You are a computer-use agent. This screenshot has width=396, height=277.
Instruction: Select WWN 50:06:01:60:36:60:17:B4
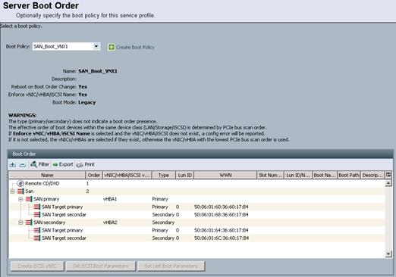222,207
